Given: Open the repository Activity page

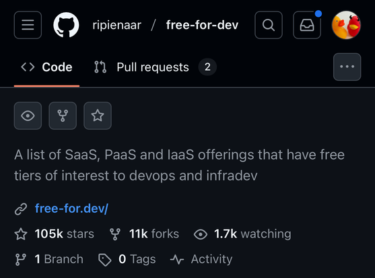Looking at the screenshot, I should point(201,259).
